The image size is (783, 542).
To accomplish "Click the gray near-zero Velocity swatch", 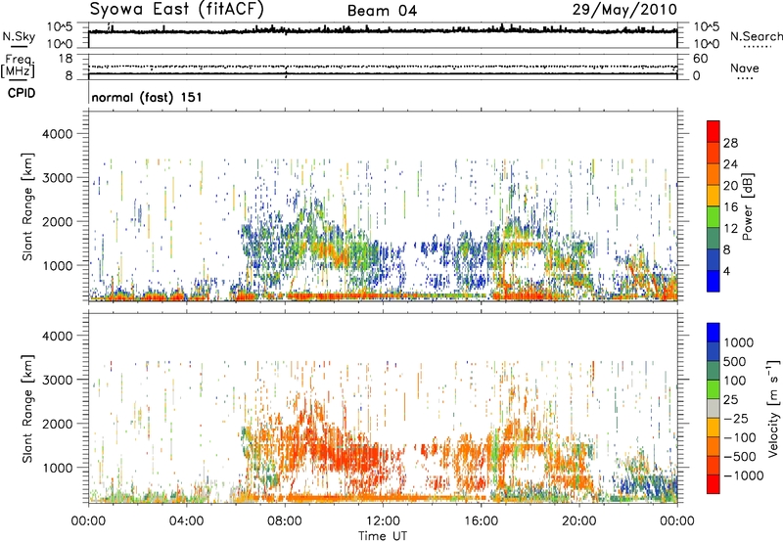I will pos(714,408).
